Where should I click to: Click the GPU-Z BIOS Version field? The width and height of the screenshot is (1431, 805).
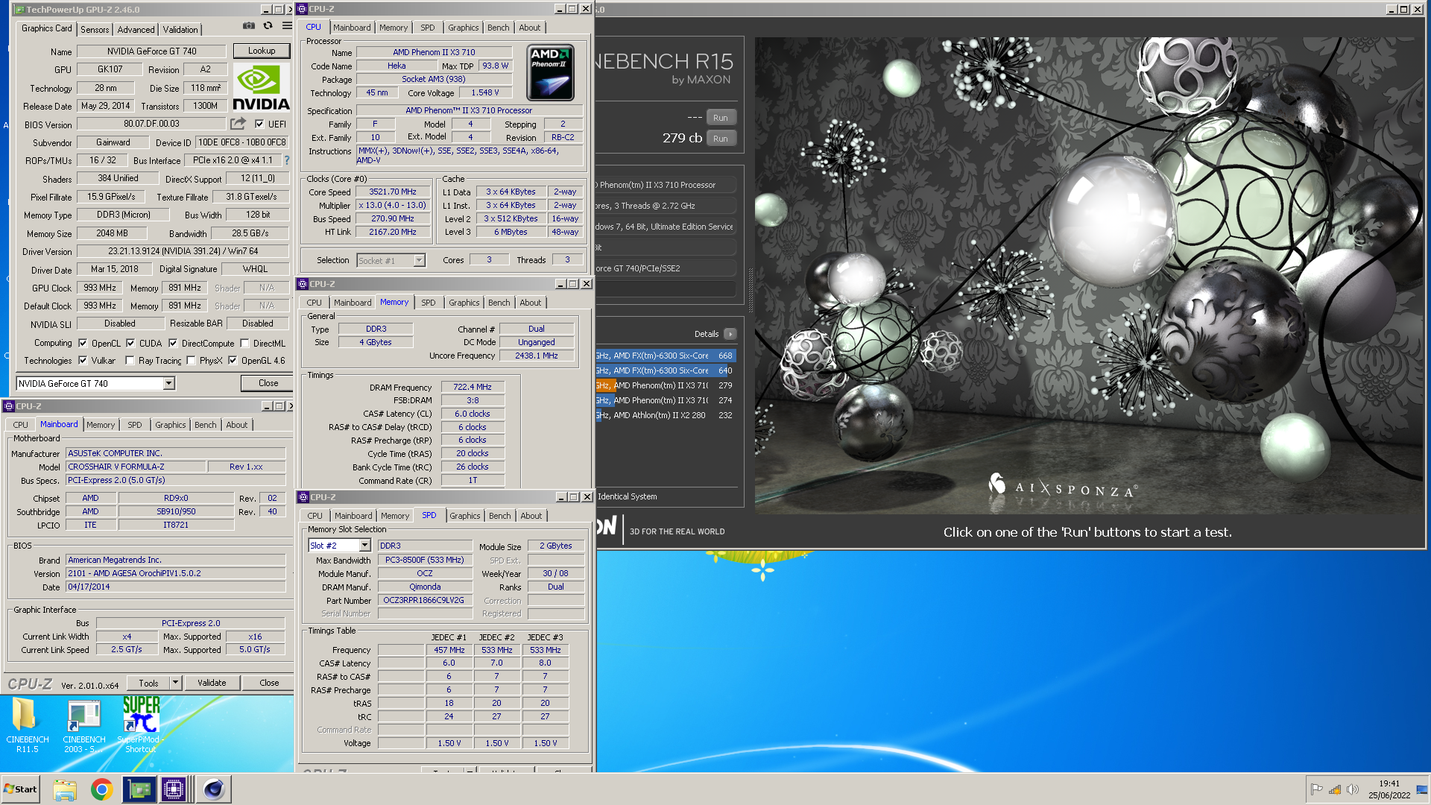(152, 124)
